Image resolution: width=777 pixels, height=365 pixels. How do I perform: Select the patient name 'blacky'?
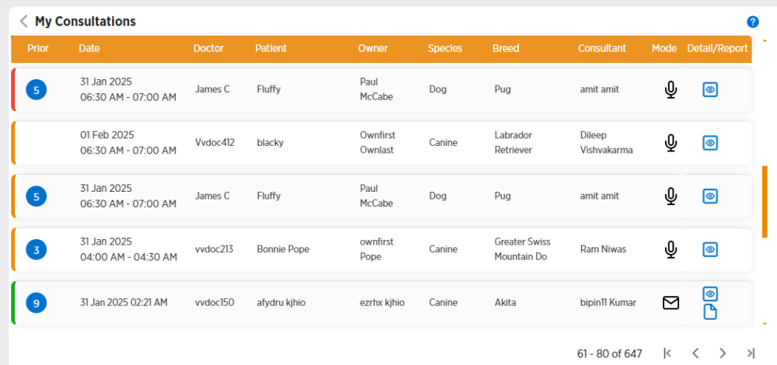point(270,143)
